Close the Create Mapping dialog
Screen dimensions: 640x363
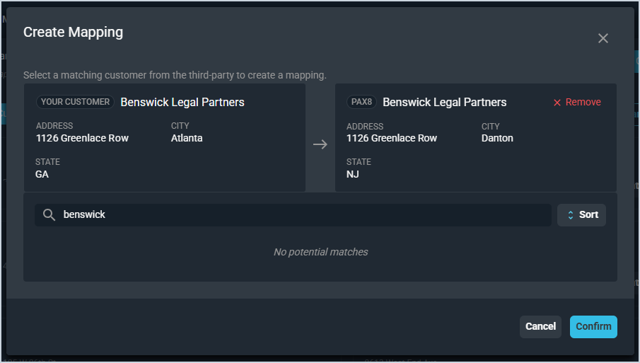pos(603,38)
